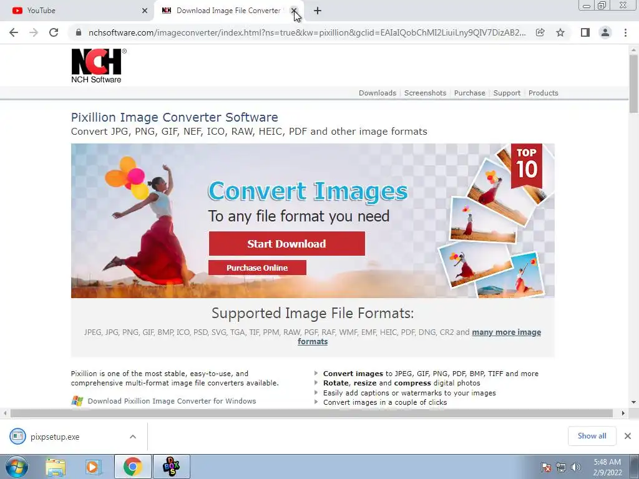Click the Convert Images banner headline
Screen dimensions: 639x479
(308, 191)
